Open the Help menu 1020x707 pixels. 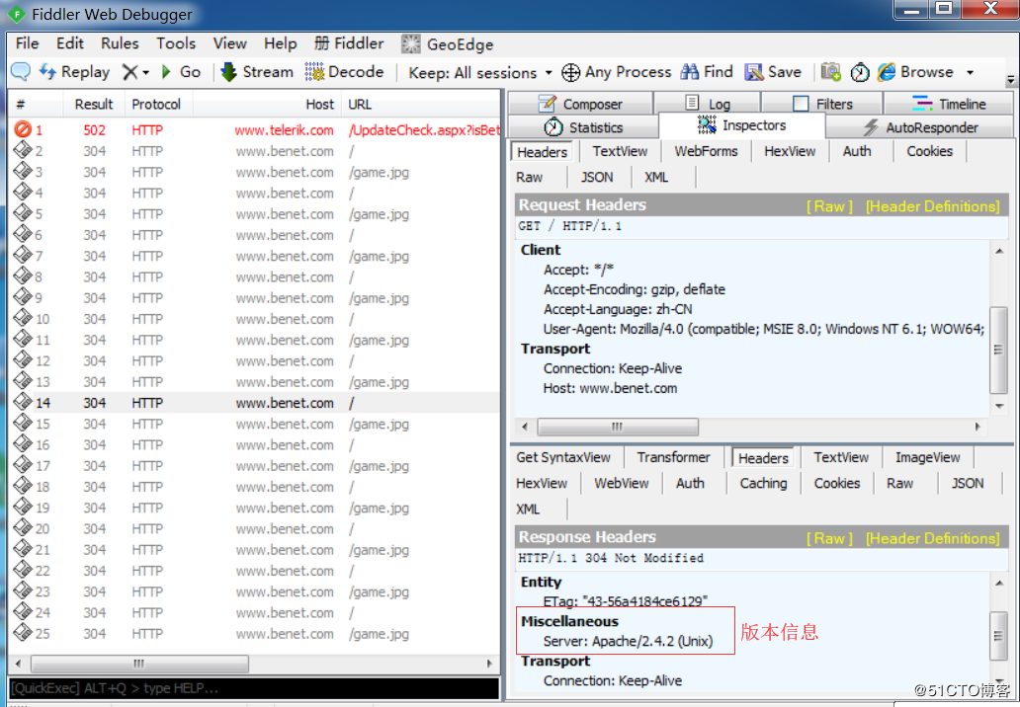coord(281,43)
